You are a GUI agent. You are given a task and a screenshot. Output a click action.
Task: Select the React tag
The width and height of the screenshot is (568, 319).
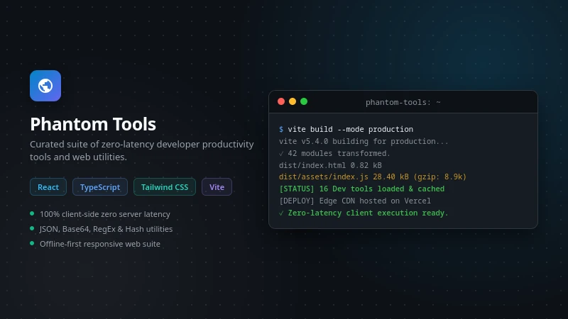point(48,187)
